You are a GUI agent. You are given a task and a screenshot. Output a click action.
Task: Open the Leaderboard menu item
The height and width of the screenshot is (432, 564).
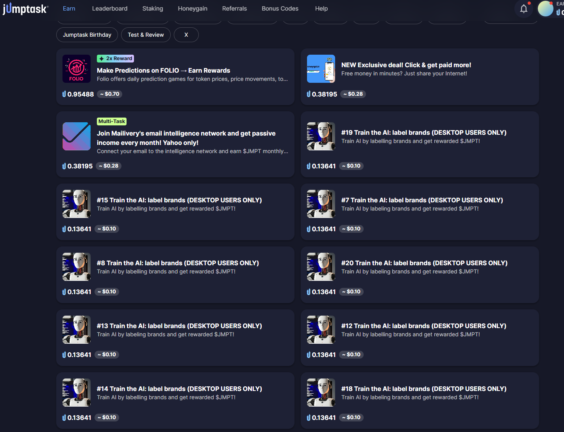click(110, 9)
